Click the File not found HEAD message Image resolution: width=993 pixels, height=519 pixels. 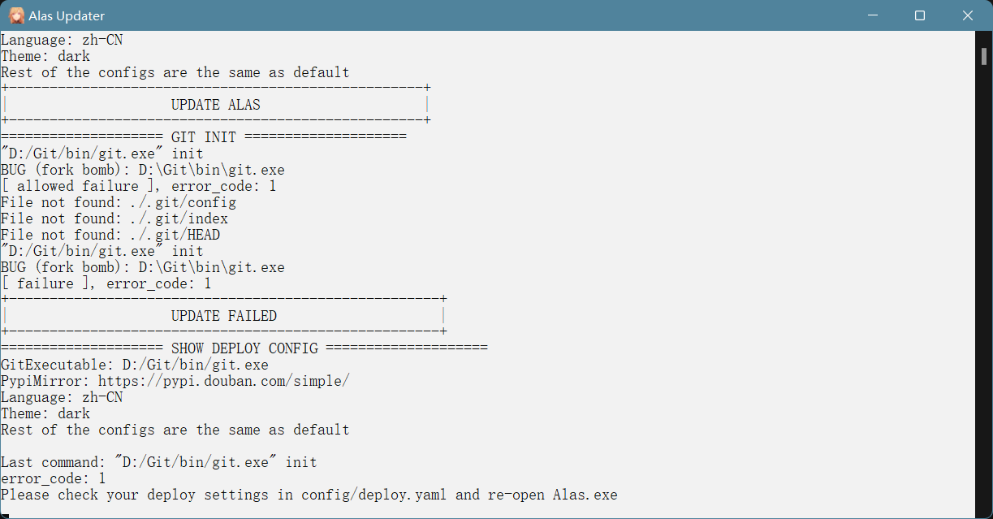click(x=110, y=234)
